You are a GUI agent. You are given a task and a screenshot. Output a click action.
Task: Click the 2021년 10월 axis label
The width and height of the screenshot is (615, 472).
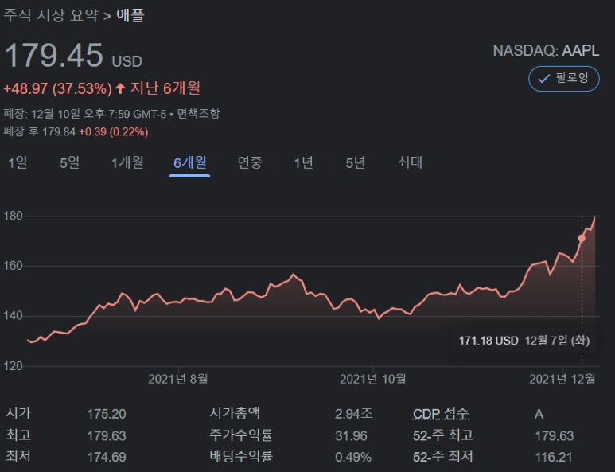click(x=372, y=379)
